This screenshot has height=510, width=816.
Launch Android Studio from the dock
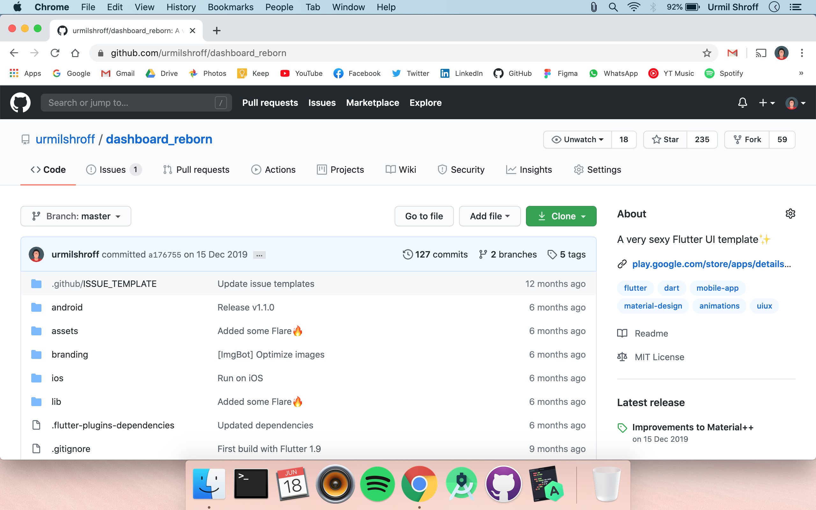(462, 484)
